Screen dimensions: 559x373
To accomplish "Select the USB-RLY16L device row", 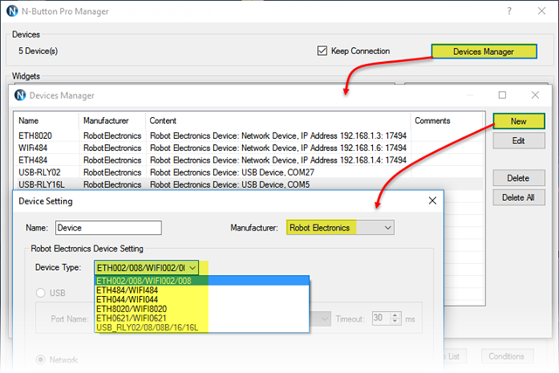I will [x=248, y=184].
